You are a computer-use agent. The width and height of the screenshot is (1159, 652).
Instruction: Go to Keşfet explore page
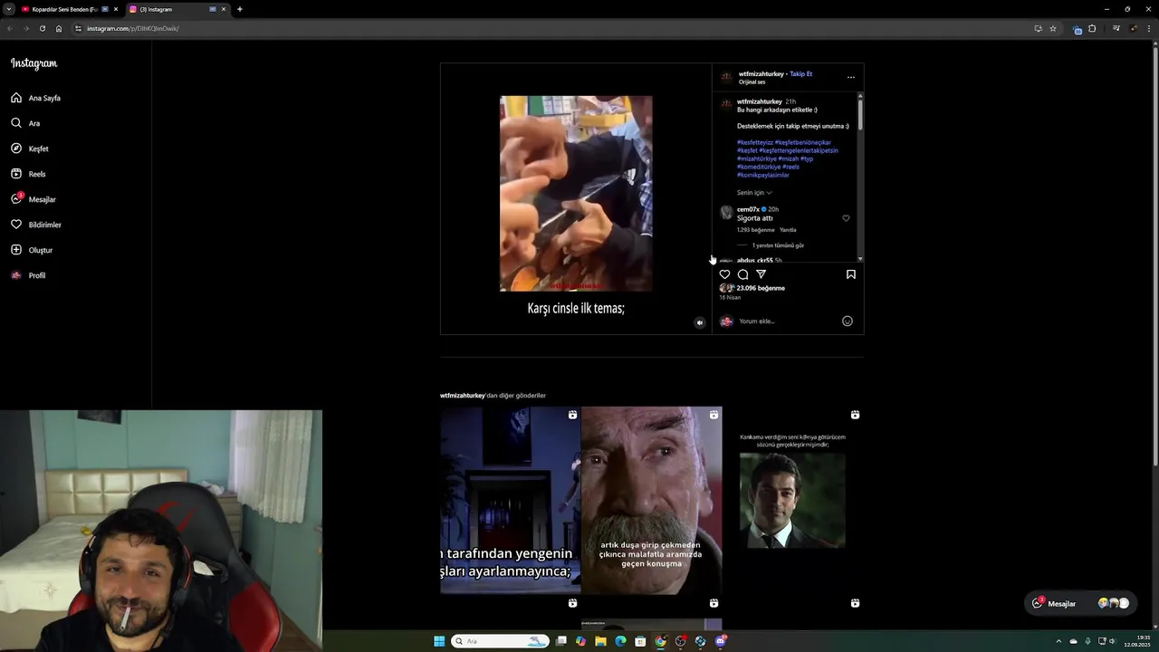(x=30, y=149)
